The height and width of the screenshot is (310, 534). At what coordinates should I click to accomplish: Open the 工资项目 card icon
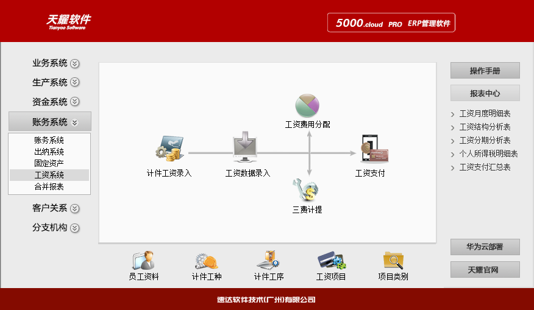click(332, 260)
